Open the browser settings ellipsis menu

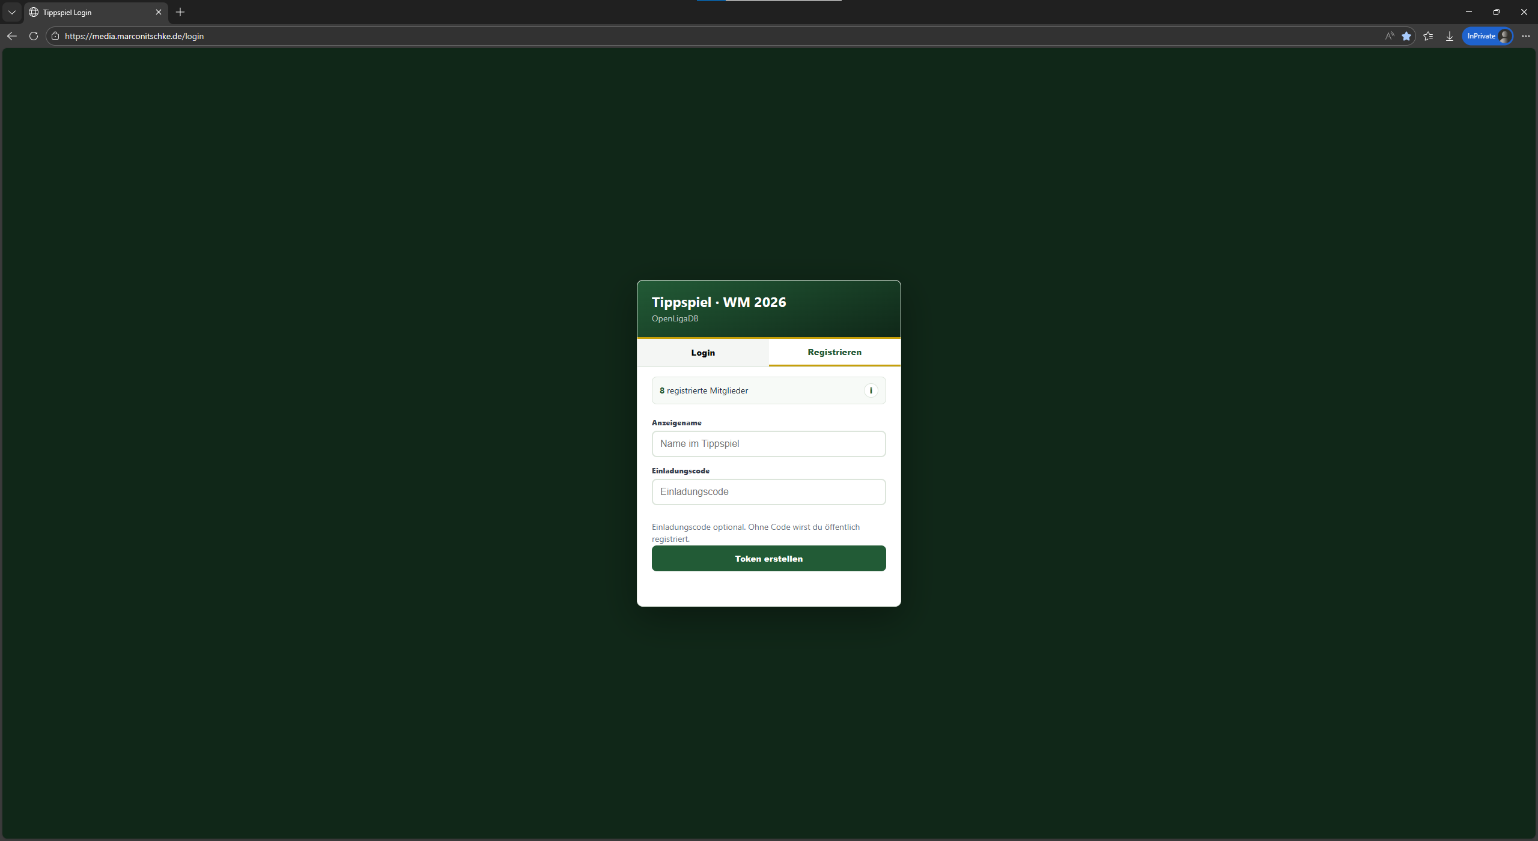tap(1526, 36)
